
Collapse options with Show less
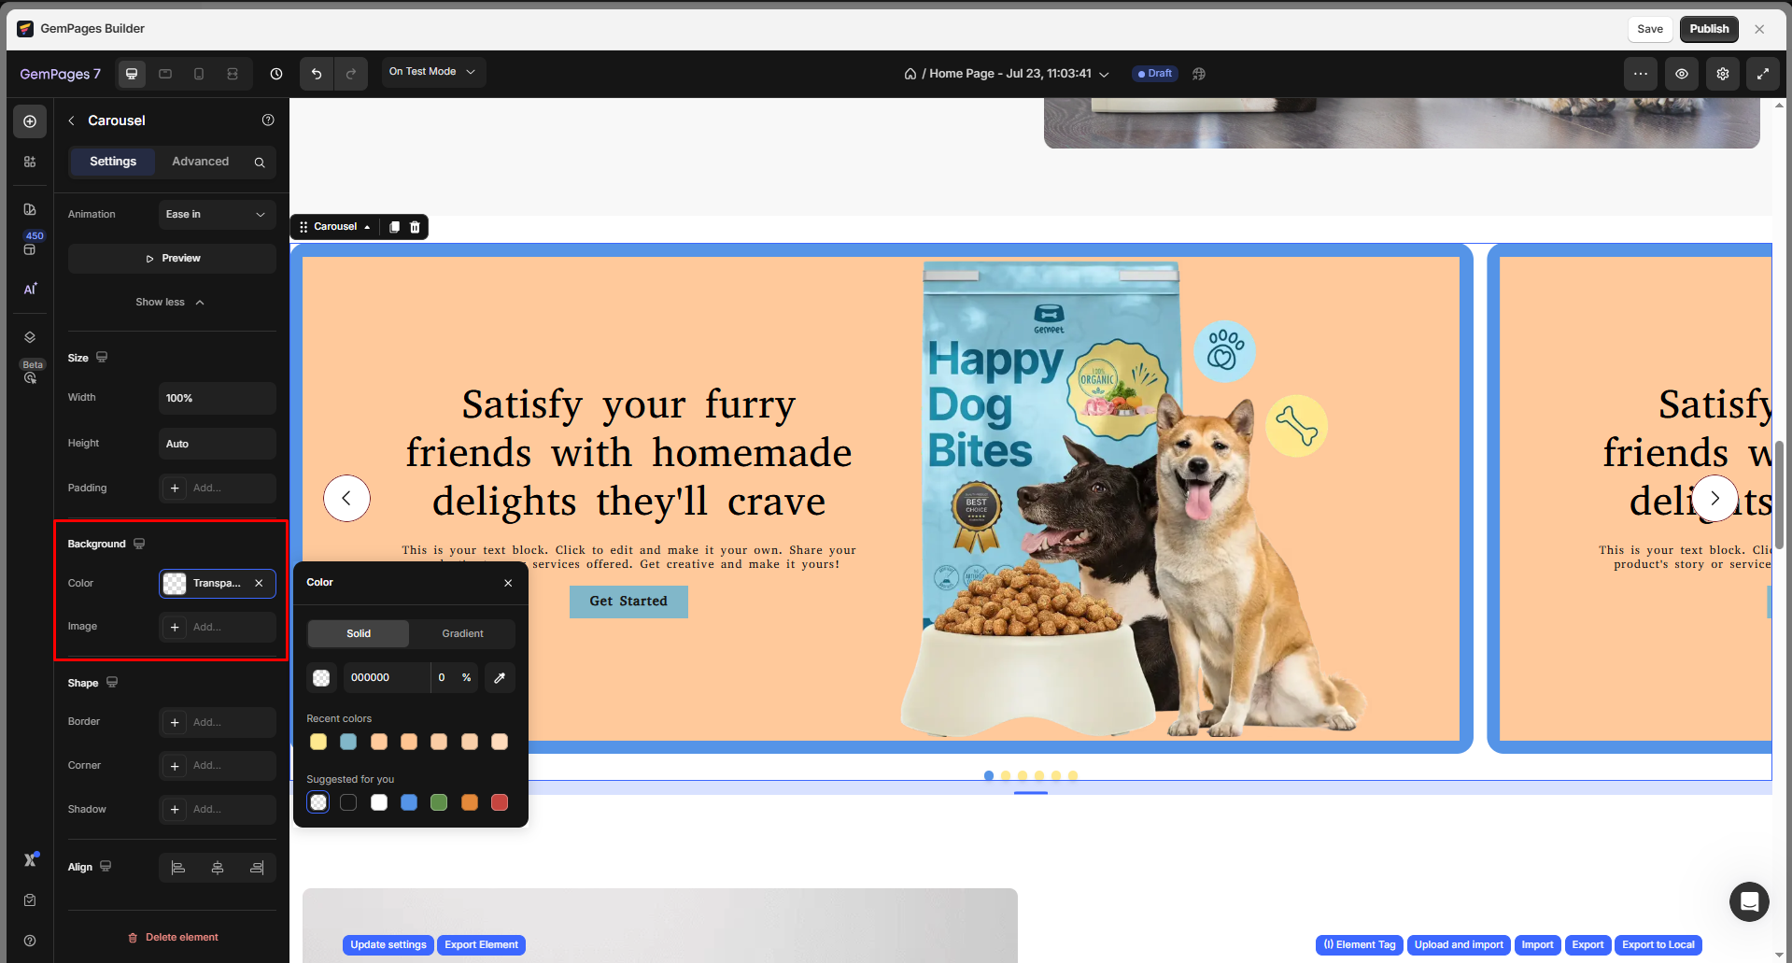coord(170,303)
